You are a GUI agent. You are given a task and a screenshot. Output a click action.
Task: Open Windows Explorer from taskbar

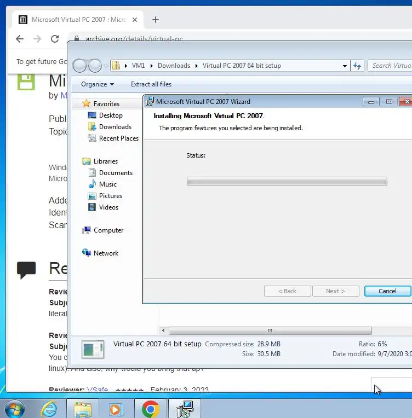83,409
